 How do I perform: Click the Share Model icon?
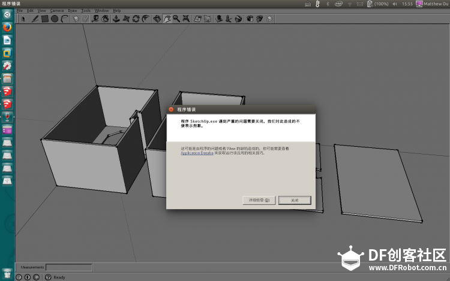[x=260, y=19]
